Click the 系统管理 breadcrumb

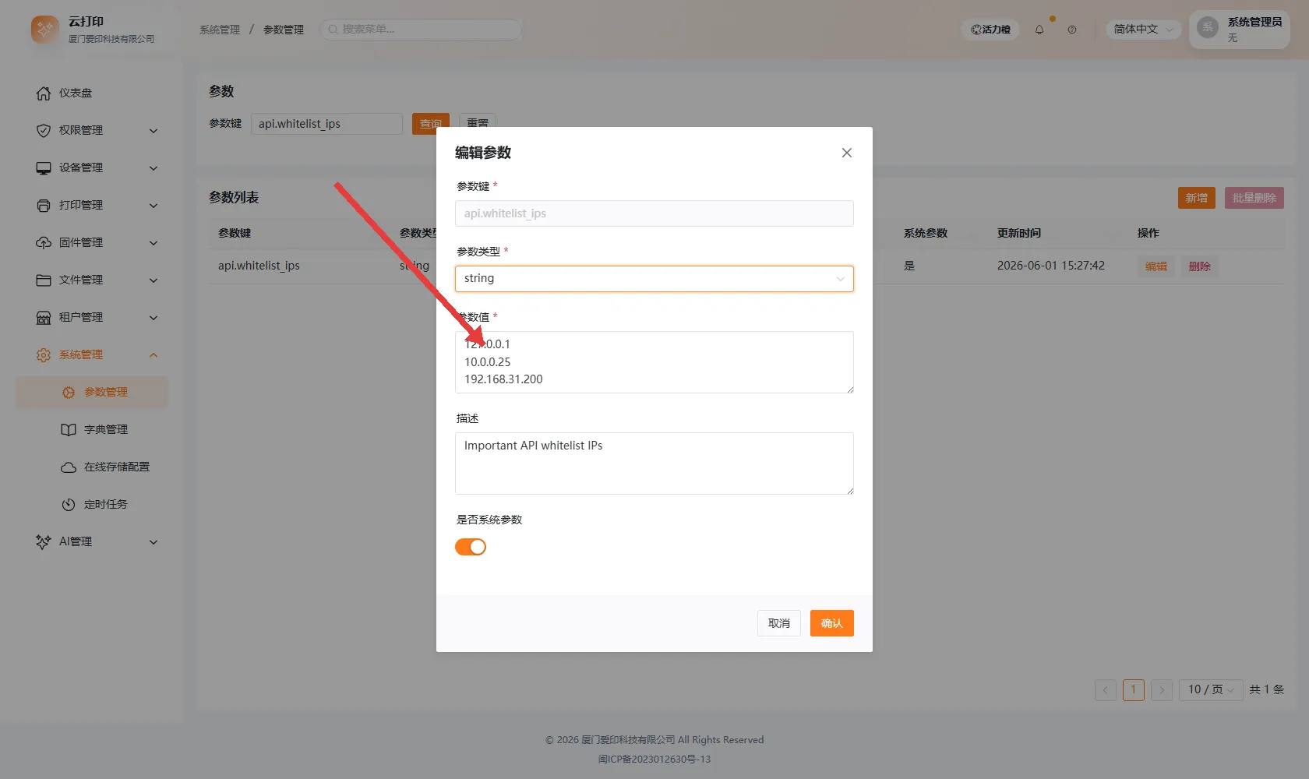pos(220,30)
